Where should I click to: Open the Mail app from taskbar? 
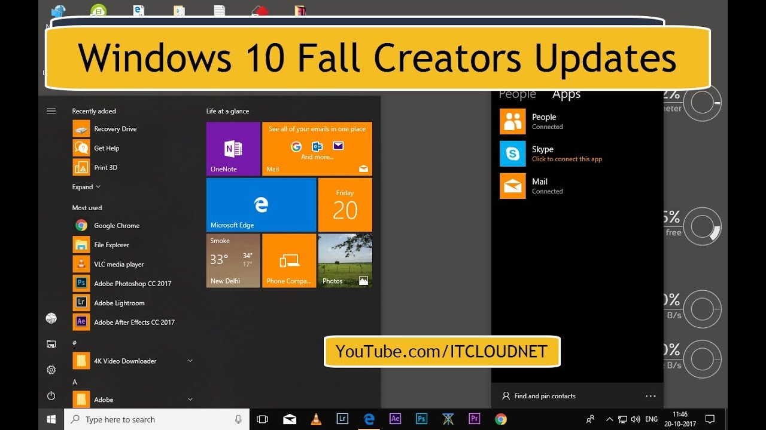pos(290,419)
